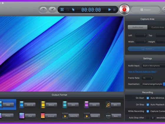Image resolution: width=165 pixels, height=124 pixels.
Task: Choose the purple film format's label button
Action: [94, 105]
